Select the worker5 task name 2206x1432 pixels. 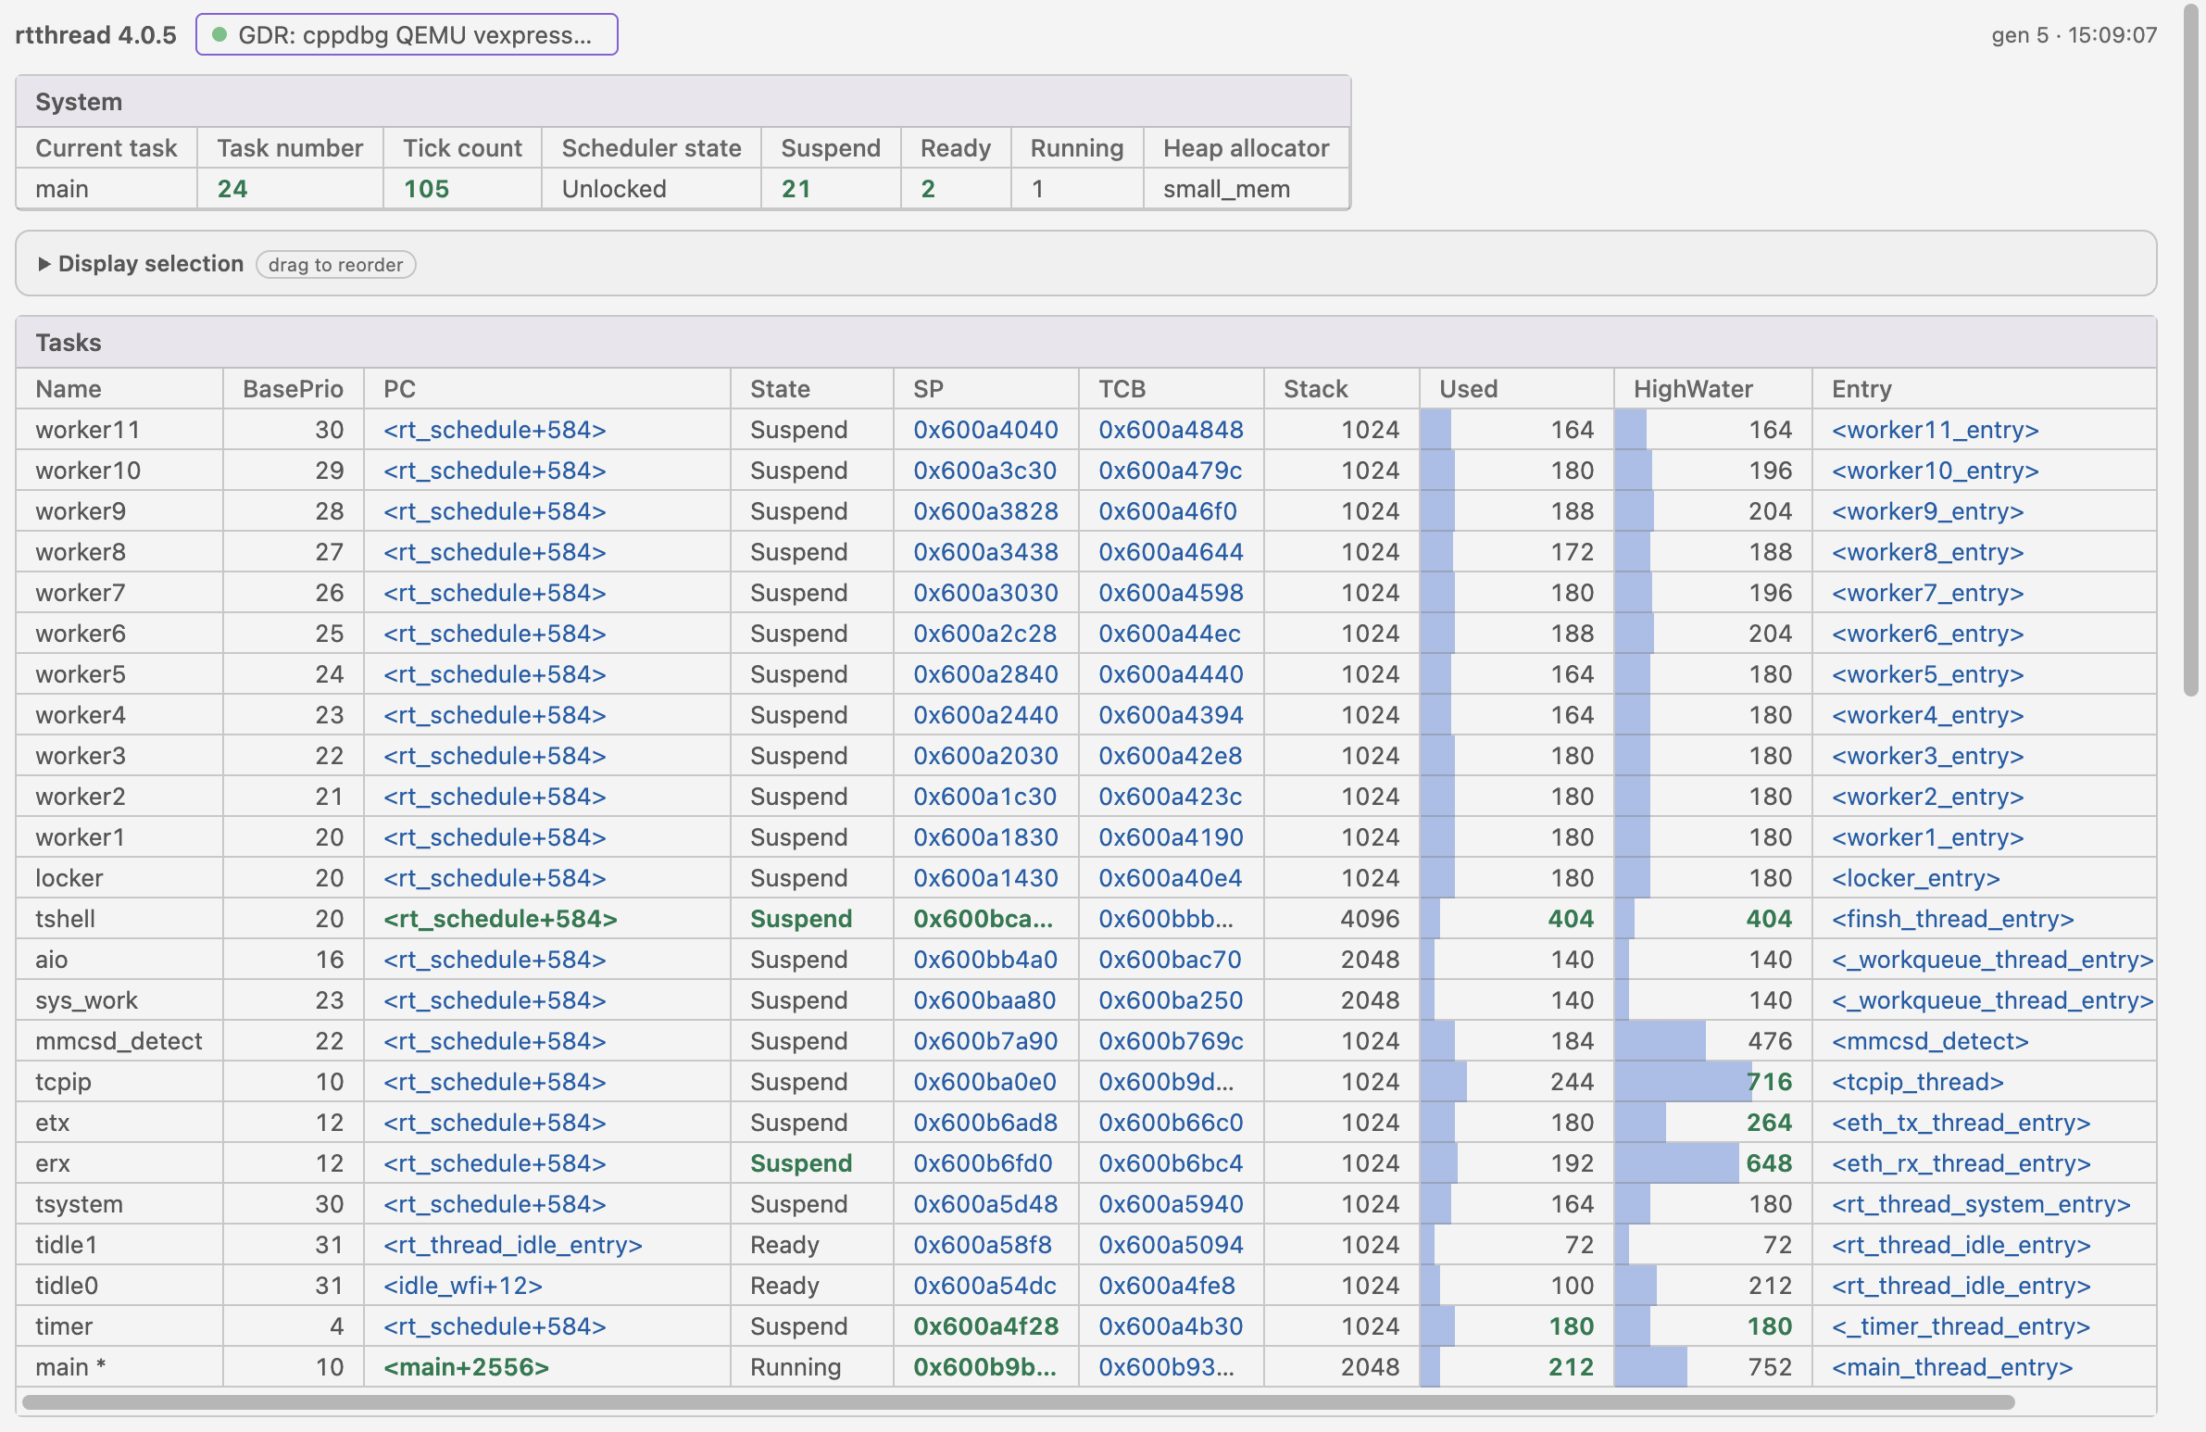pyautogui.click(x=80, y=674)
